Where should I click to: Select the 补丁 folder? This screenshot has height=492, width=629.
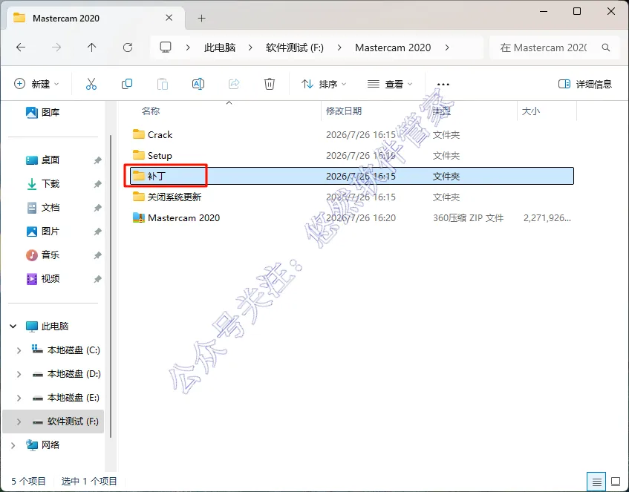click(x=353, y=176)
